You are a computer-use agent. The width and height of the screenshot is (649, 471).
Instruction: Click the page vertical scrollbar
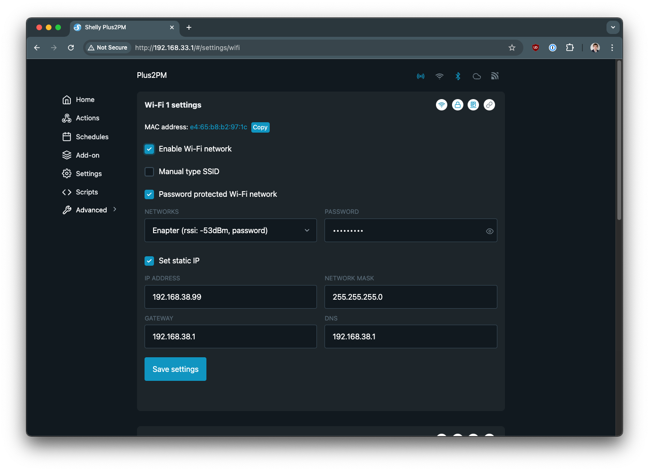[619, 140]
